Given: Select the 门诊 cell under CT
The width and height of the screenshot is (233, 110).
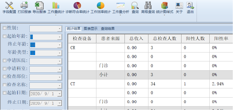Looking at the screenshot, I should coord(110,102).
